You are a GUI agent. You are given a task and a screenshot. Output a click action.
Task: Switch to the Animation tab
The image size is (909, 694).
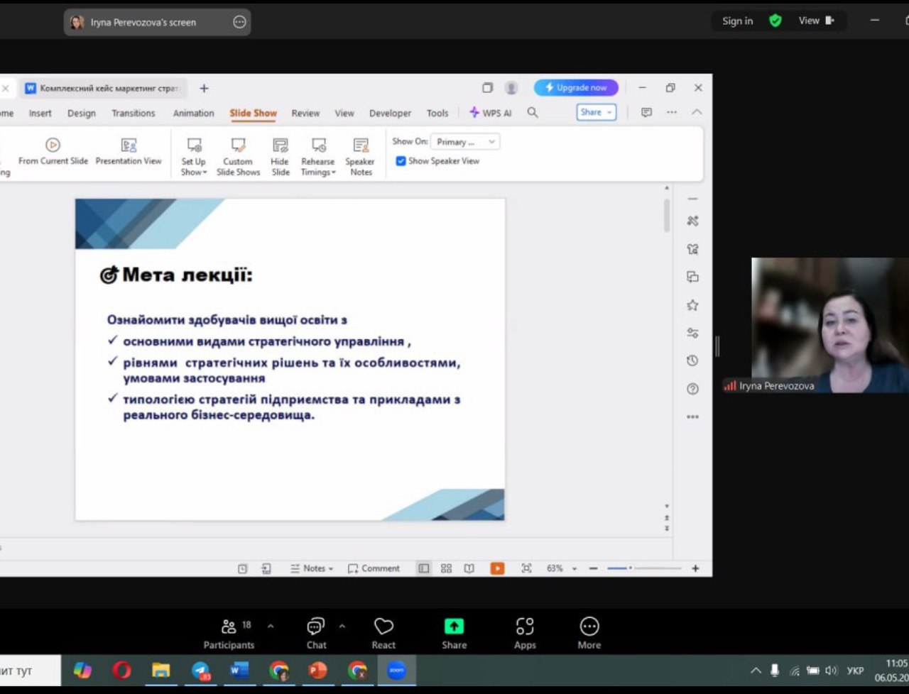tap(193, 114)
